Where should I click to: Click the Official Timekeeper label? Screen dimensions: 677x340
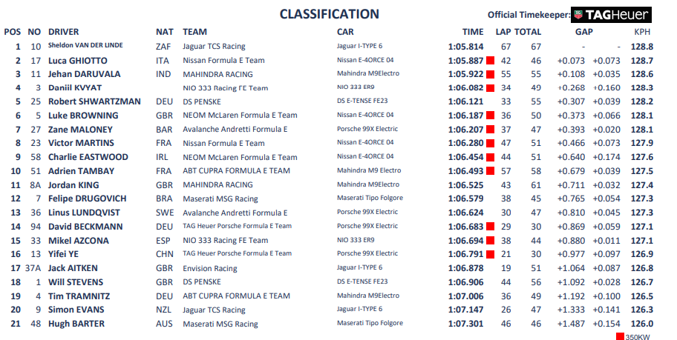point(528,15)
